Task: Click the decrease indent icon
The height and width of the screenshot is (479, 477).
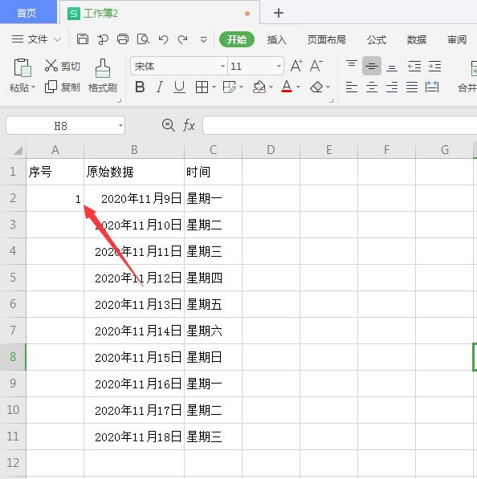Action: (414, 66)
